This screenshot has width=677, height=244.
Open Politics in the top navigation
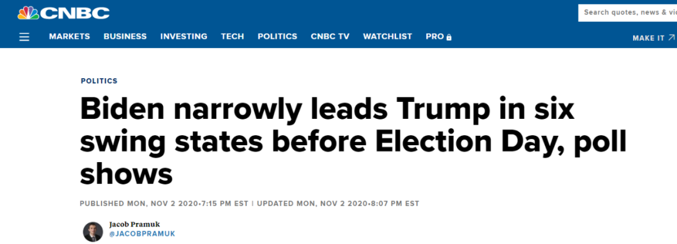pos(277,37)
